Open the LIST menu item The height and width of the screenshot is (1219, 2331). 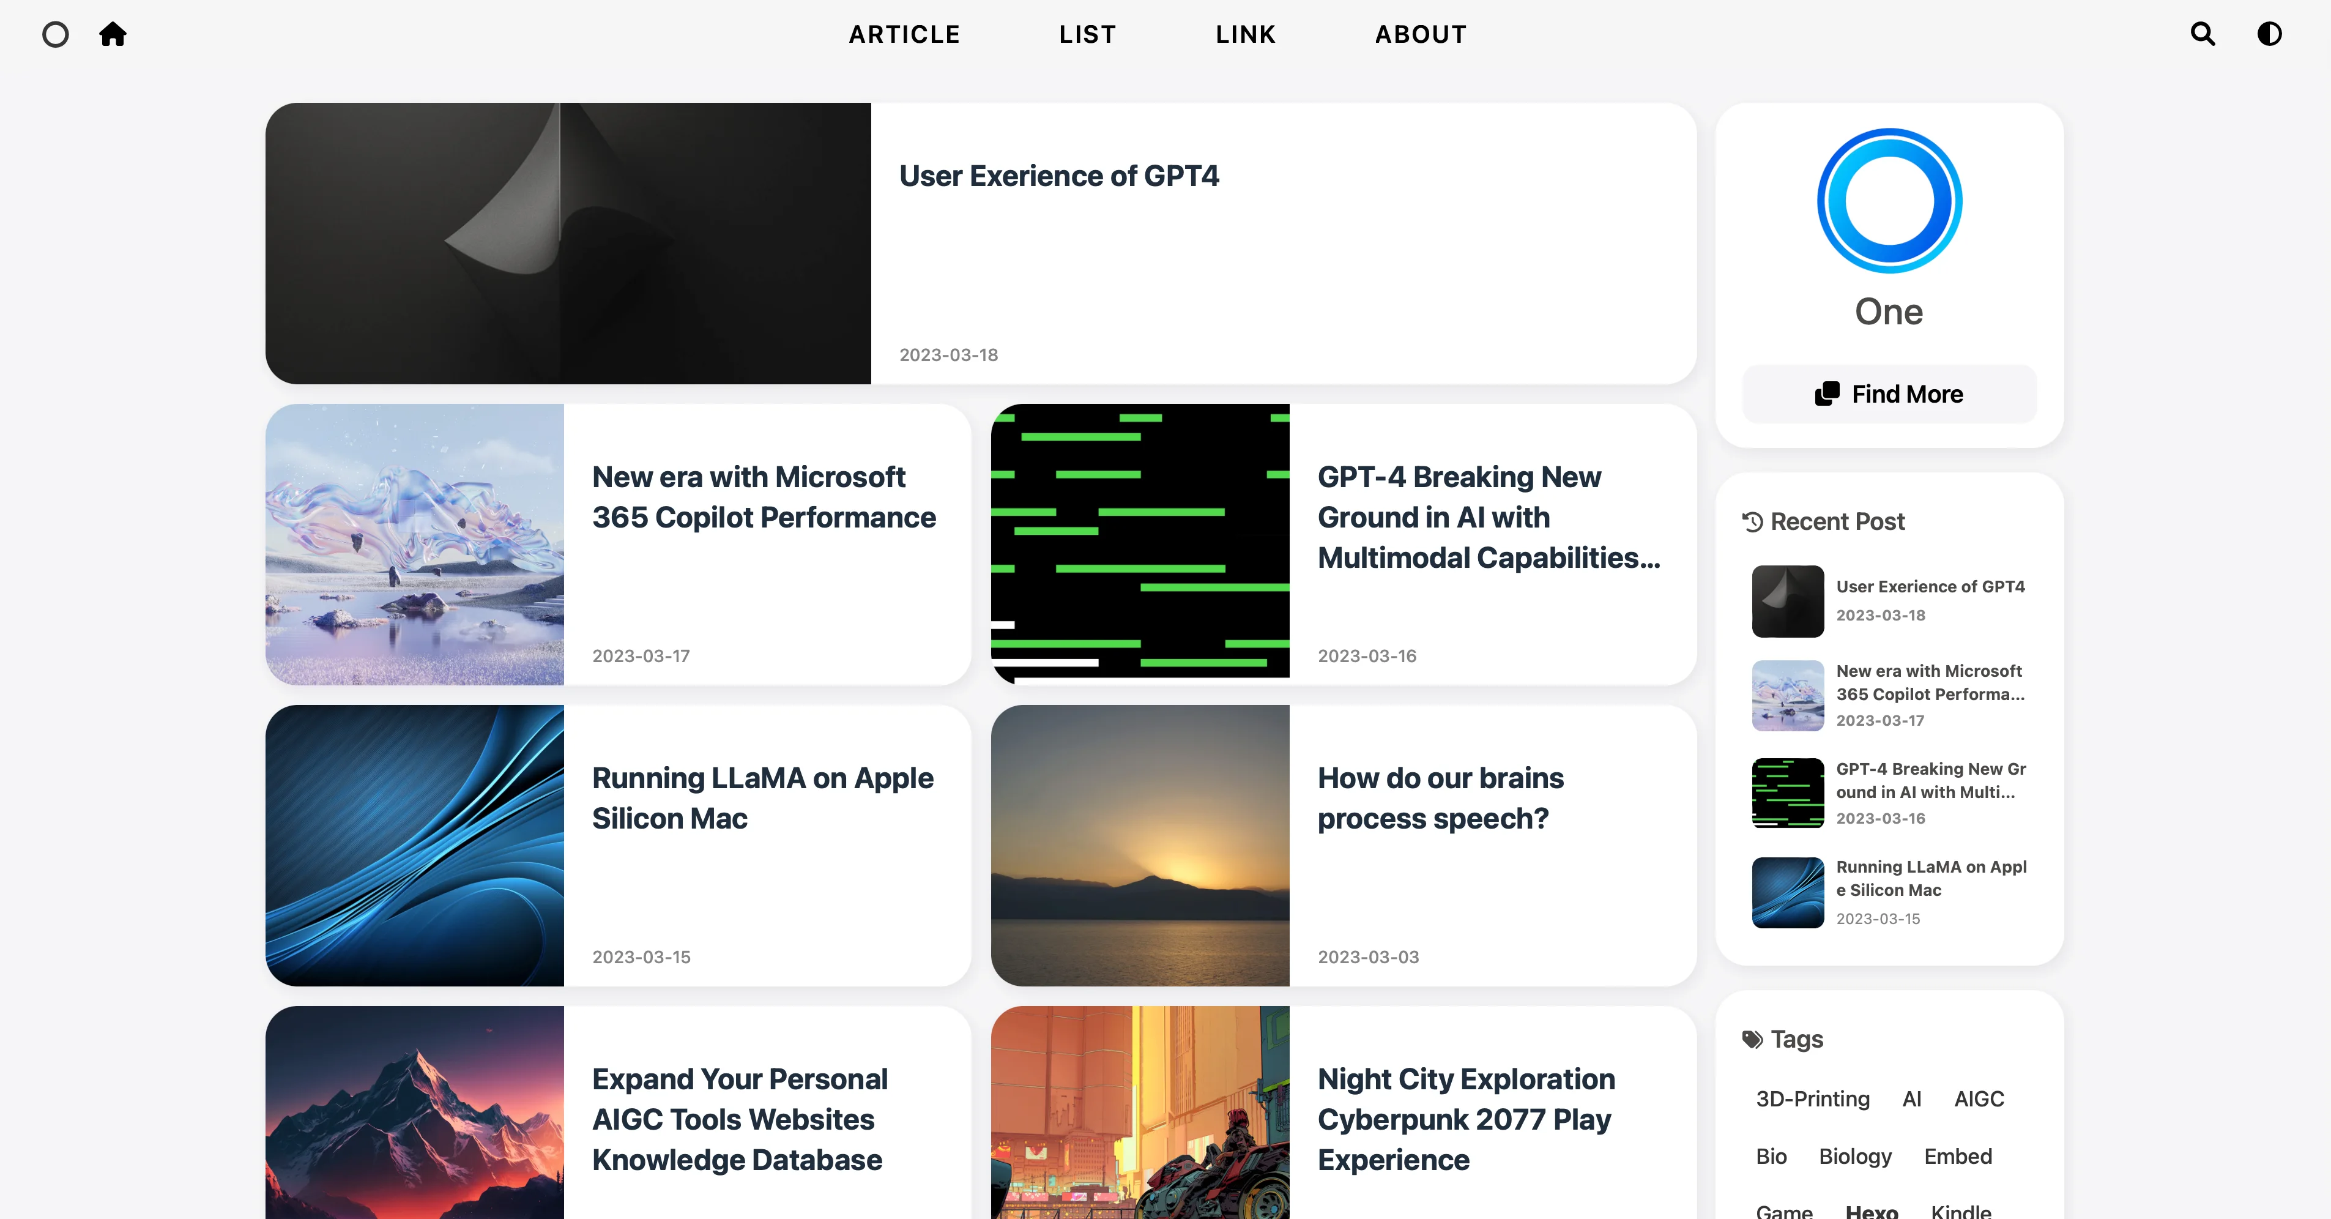[1087, 34]
